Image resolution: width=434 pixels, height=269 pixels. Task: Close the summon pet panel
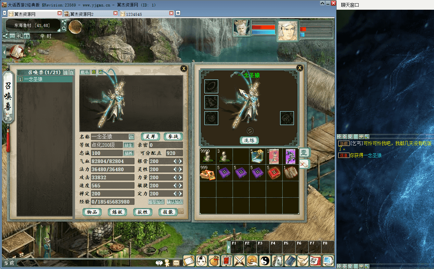184,68
